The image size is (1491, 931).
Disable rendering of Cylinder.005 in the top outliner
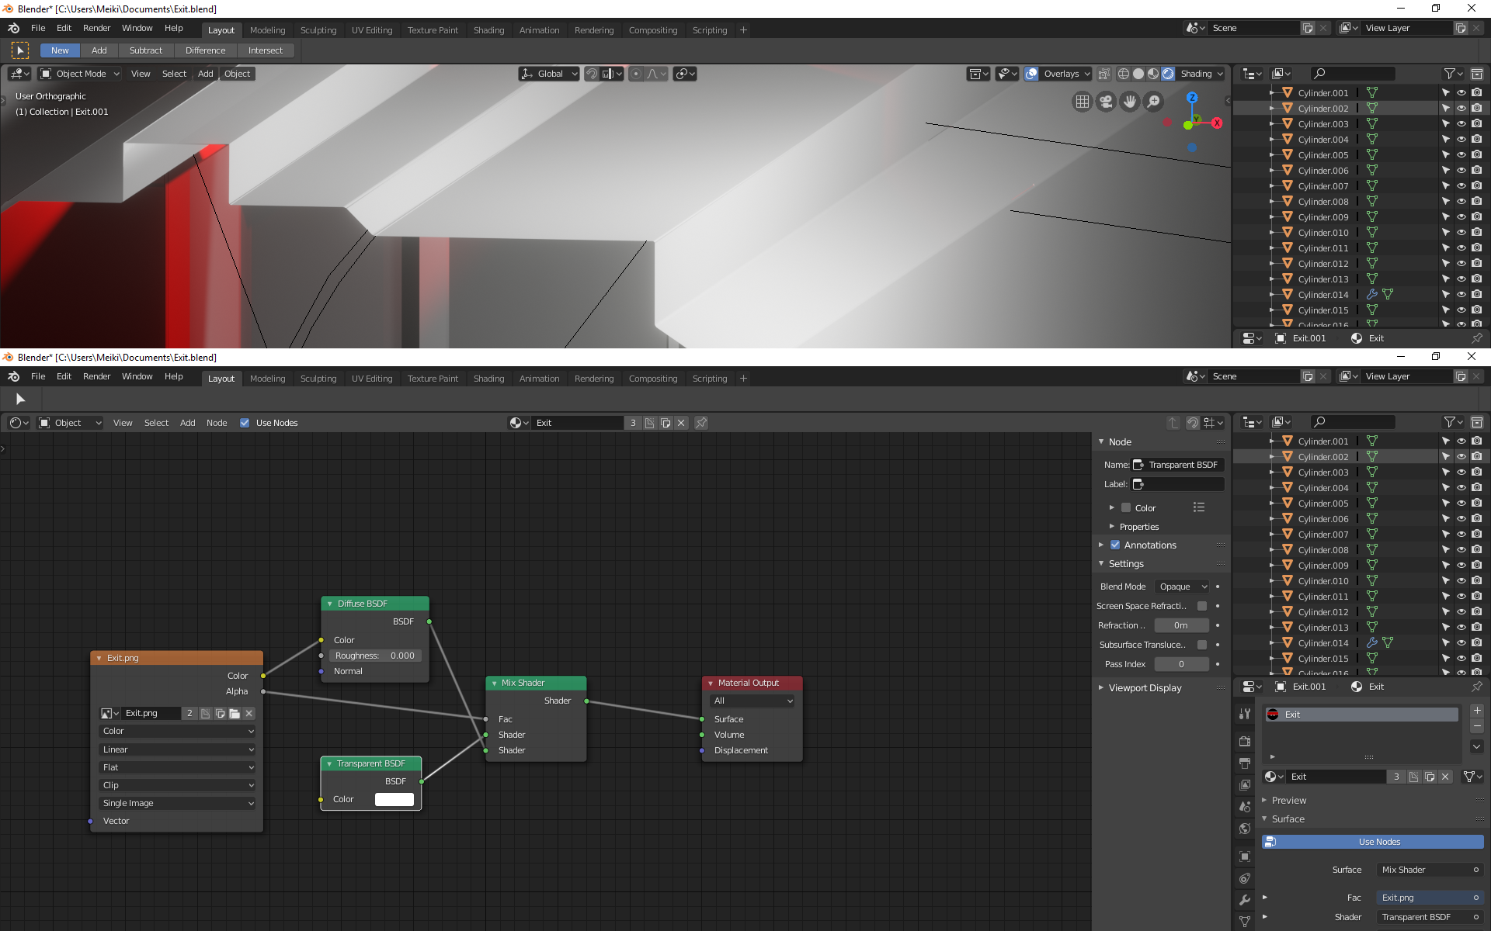click(x=1476, y=155)
